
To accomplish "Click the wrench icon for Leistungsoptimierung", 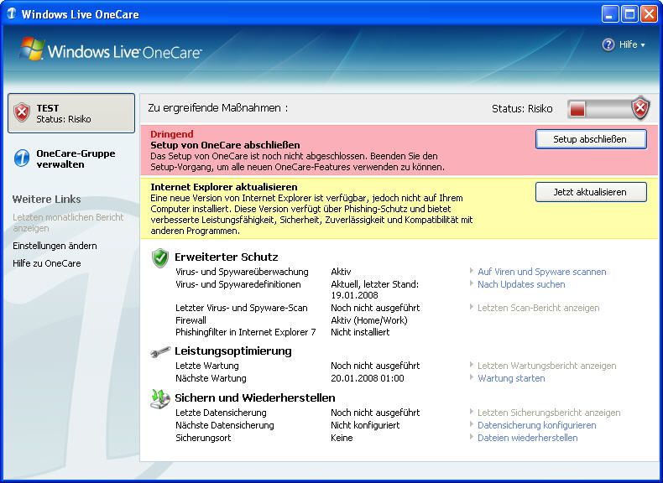I will 160,351.
